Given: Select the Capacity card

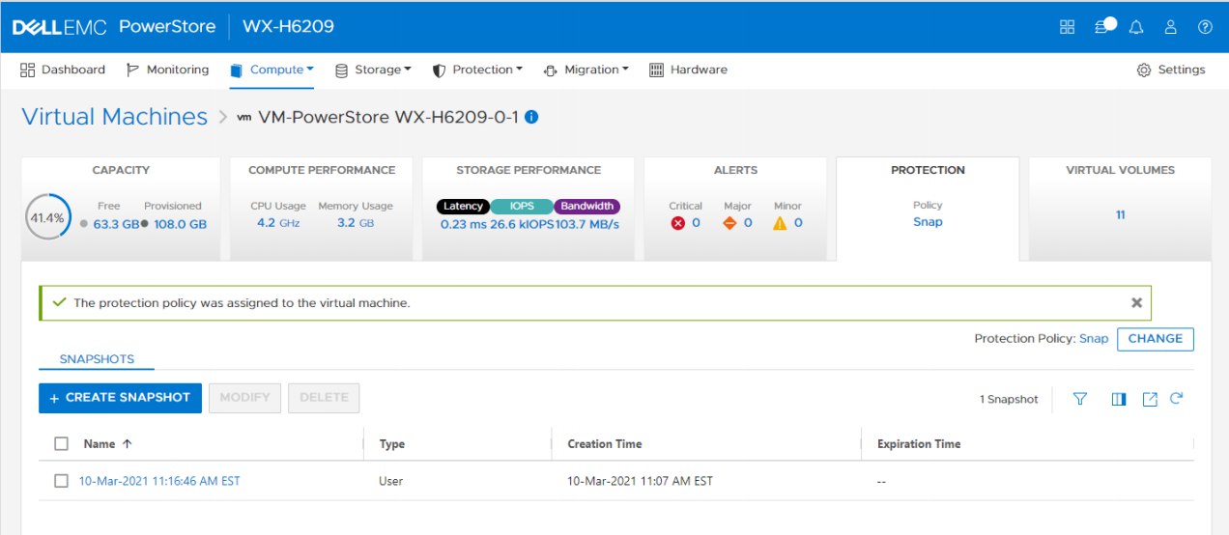Looking at the screenshot, I should click(121, 209).
